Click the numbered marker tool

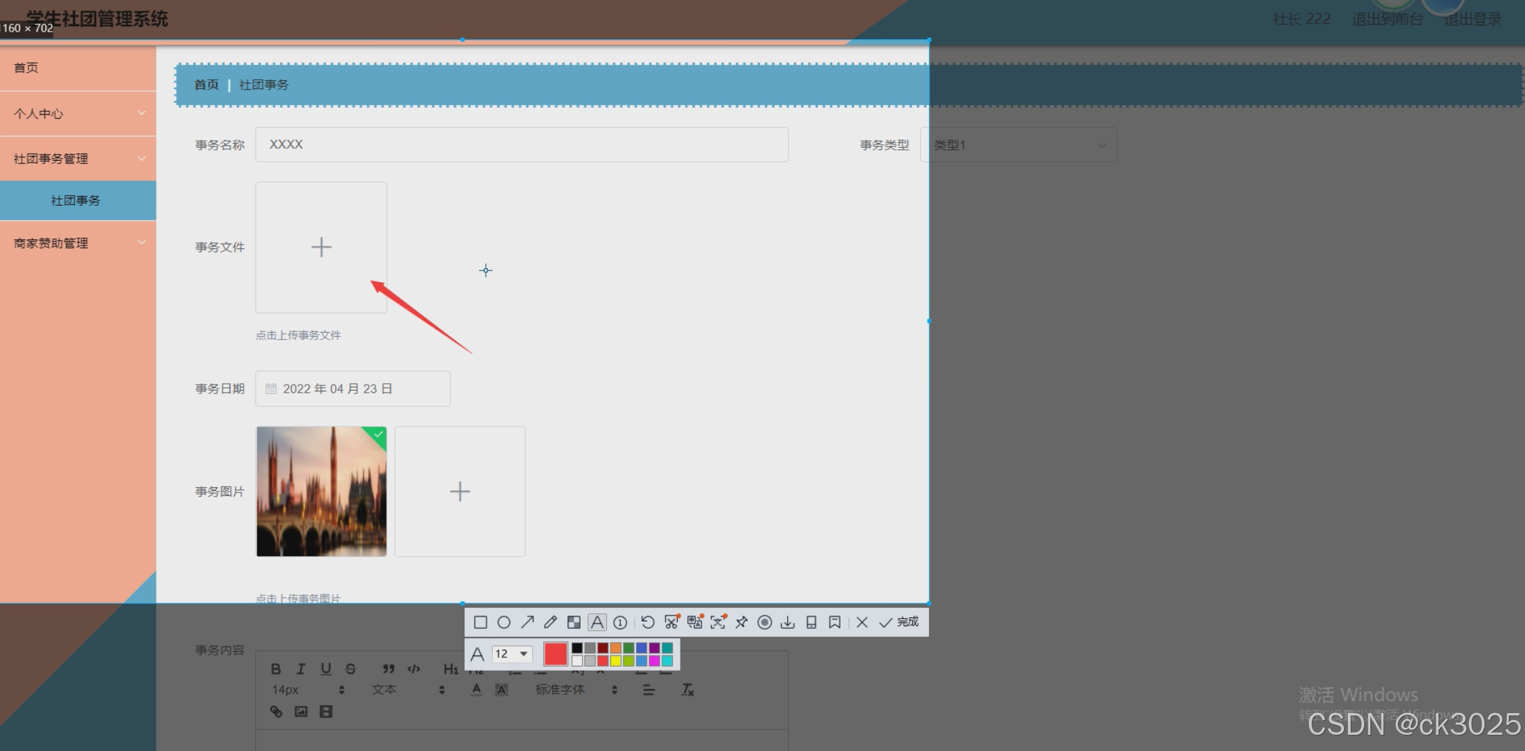tap(620, 622)
